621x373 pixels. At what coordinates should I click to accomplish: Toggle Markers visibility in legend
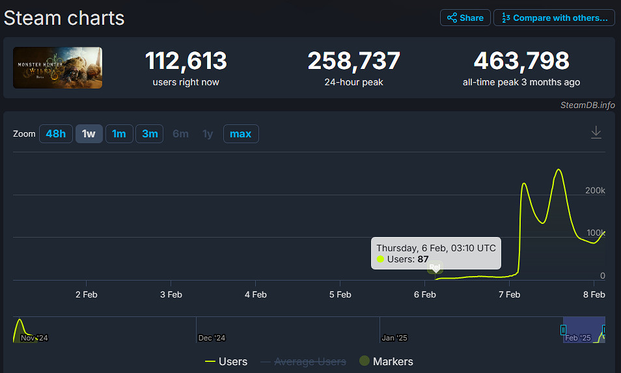point(386,361)
